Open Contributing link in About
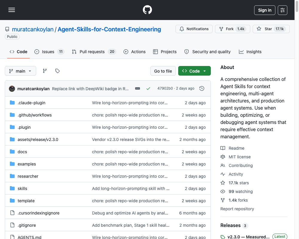The width and height of the screenshot is (299, 239). pyautogui.click(x=241, y=166)
